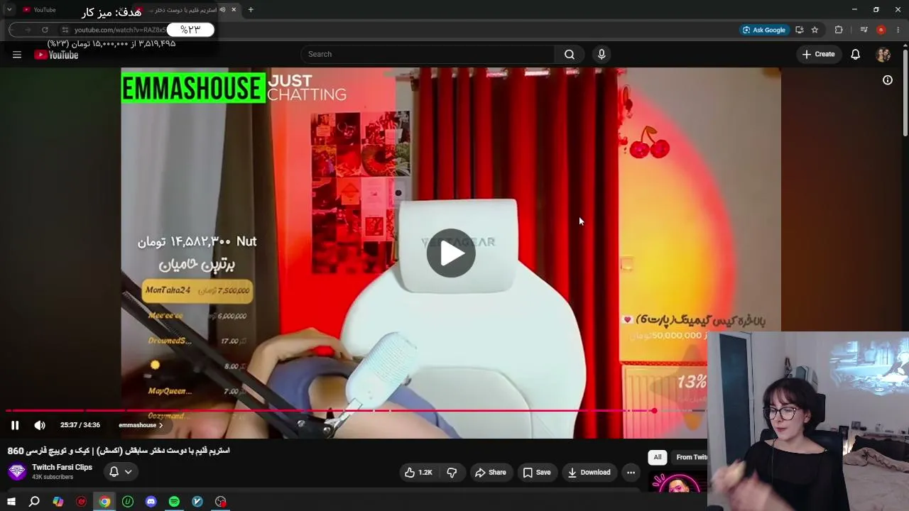Open more actions (three dots) under video
Viewport: 909px width, 511px height.
click(631, 472)
